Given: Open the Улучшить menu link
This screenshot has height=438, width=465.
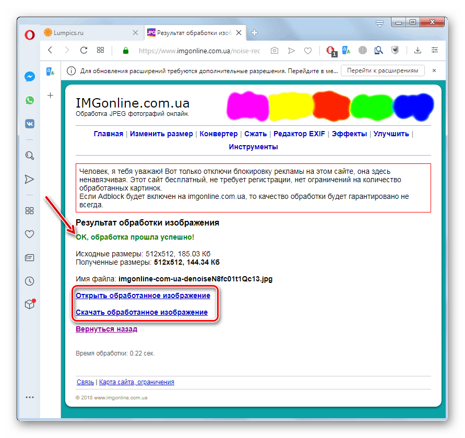Looking at the screenshot, I should (391, 134).
